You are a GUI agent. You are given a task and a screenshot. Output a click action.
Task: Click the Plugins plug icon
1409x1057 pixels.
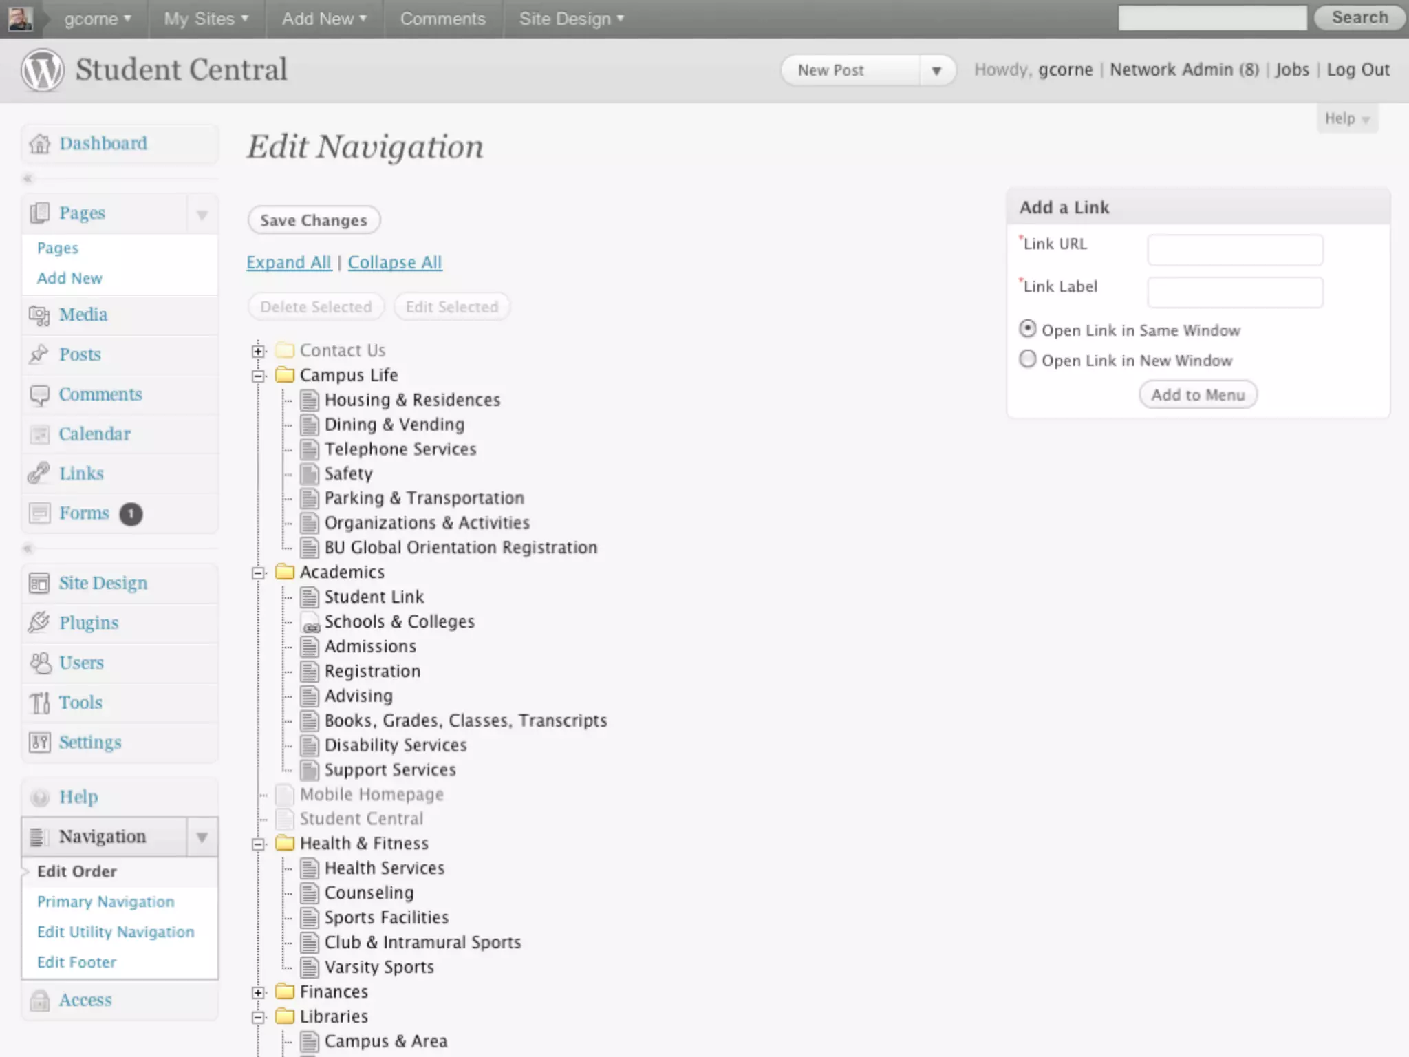point(39,623)
